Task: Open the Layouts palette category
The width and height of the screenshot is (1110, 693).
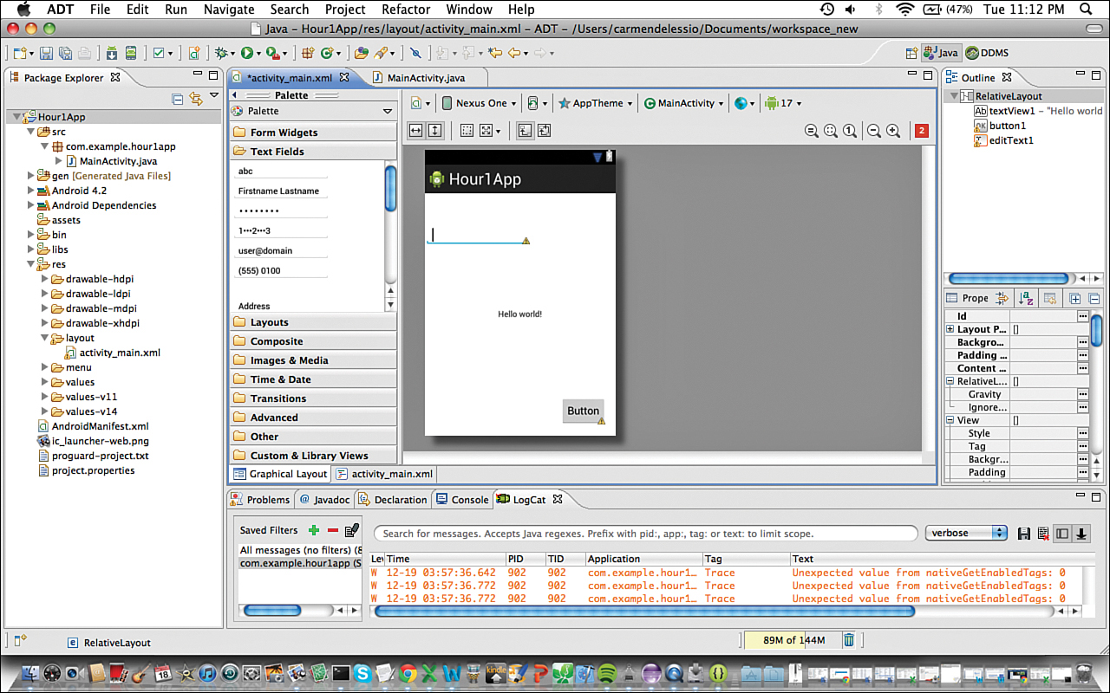Action: (x=313, y=322)
